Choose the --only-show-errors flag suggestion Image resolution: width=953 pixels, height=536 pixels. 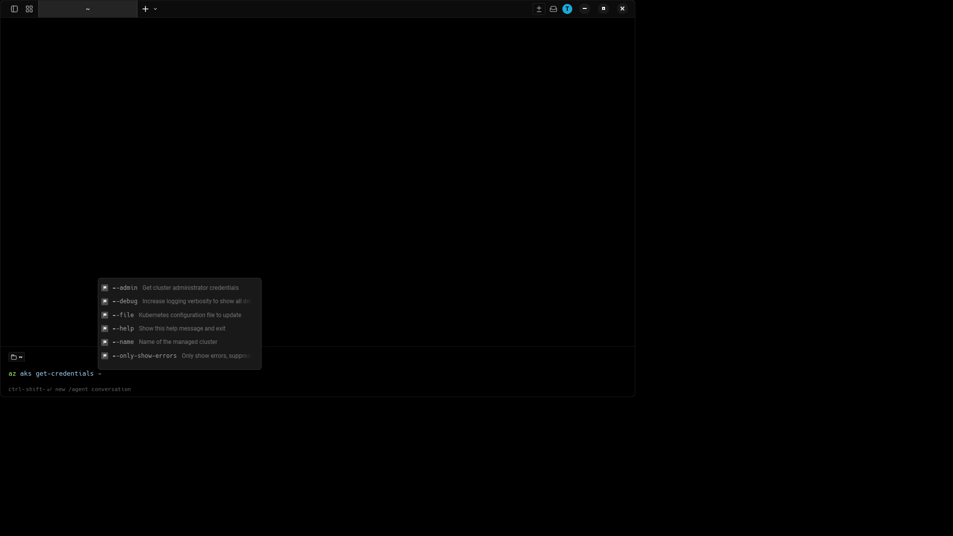[x=180, y=356]
